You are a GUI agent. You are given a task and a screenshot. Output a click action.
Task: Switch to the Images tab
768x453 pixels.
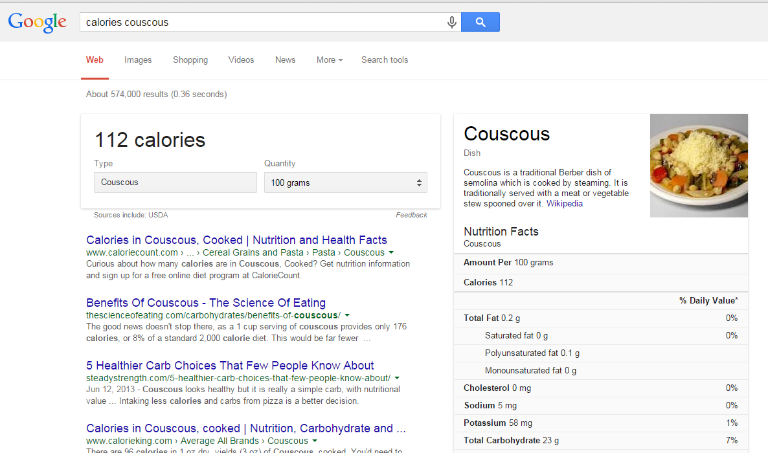[138, 60]
